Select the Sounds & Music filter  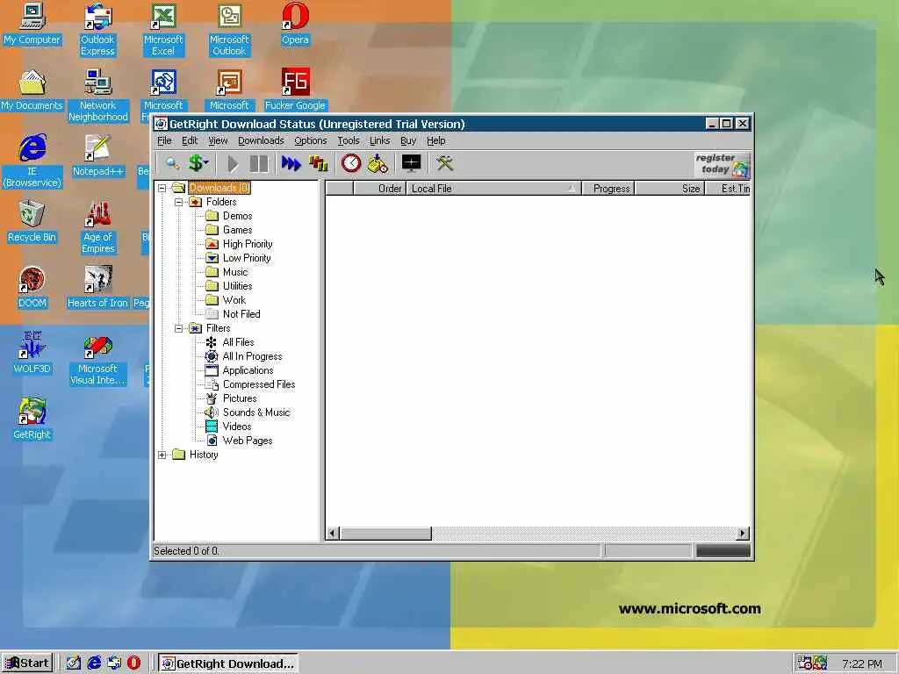256,412
